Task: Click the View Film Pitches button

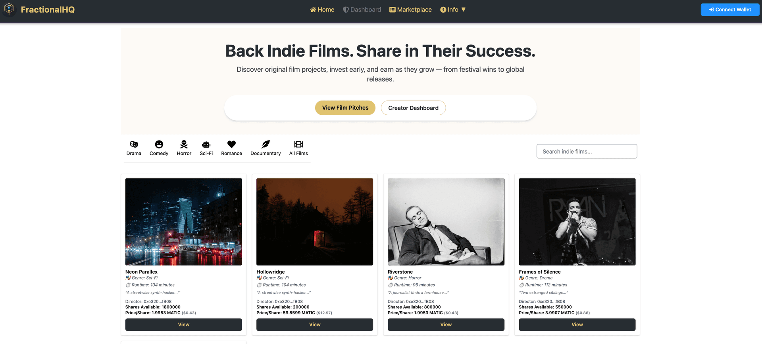Action: pyautogui.click(x=345, y=108)
